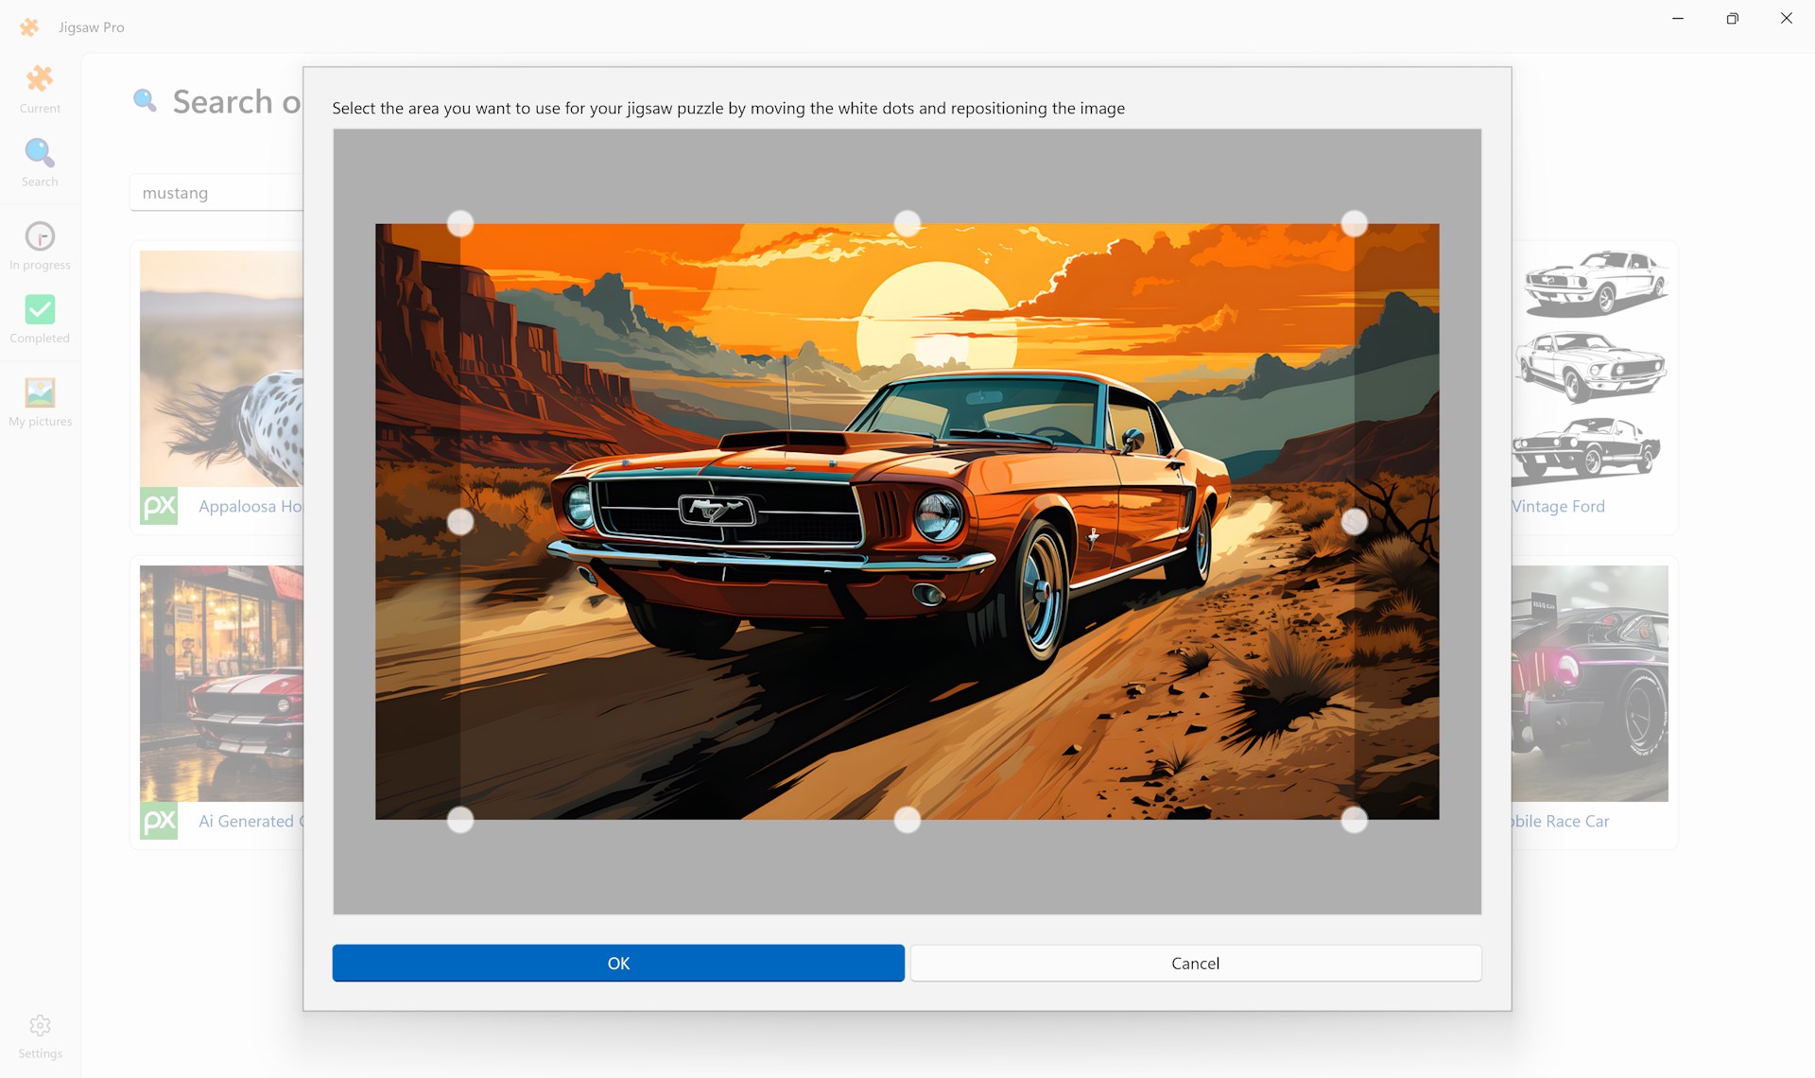Click the px badge on Appaloosa Horse card
This screenshot has height=1078, width=1815.
tap(159, 506)
